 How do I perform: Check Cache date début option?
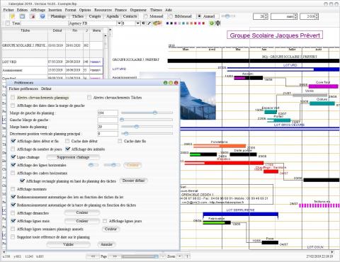tap(67, 141)
